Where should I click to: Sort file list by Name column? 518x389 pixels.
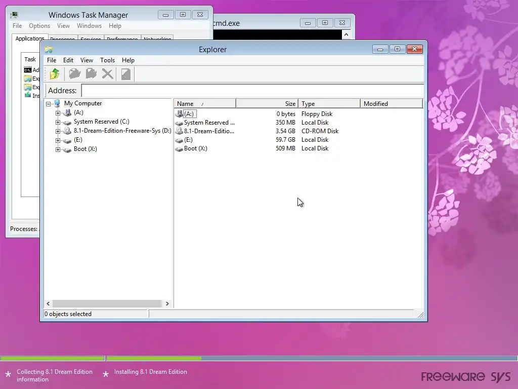point(205,103)
